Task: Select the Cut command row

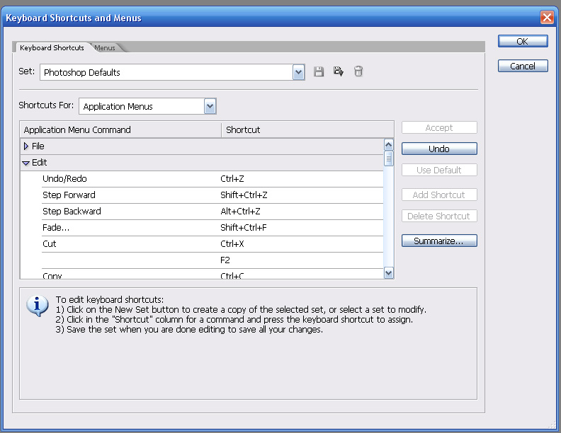Action: tap(212, 244)
